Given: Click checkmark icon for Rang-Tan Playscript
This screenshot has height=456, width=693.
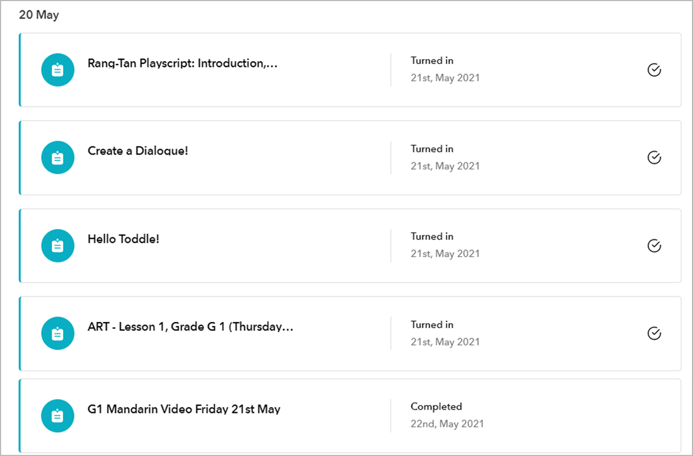Looking at the screenshot, I should (x=654, y=70).
